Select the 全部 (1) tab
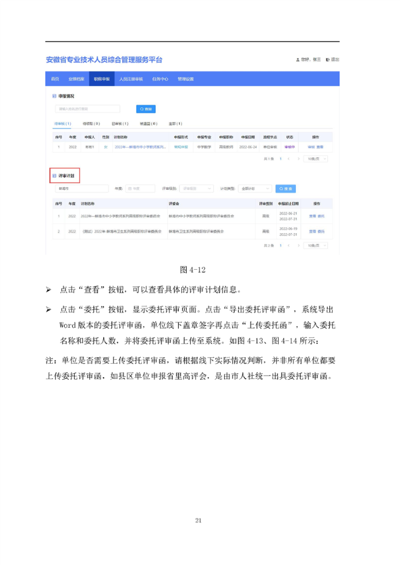The image size is (400, 565). [x=175, y=123]
